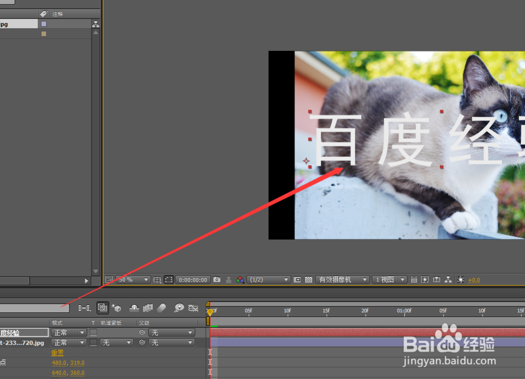Toggle mask and shape path visibility
The height and width of the screenshot is (379, 525).
point(169,280)
